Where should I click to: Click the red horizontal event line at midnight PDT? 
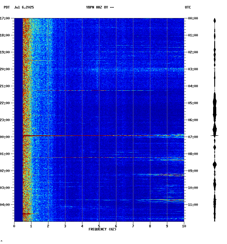click(x=85, y=136)
